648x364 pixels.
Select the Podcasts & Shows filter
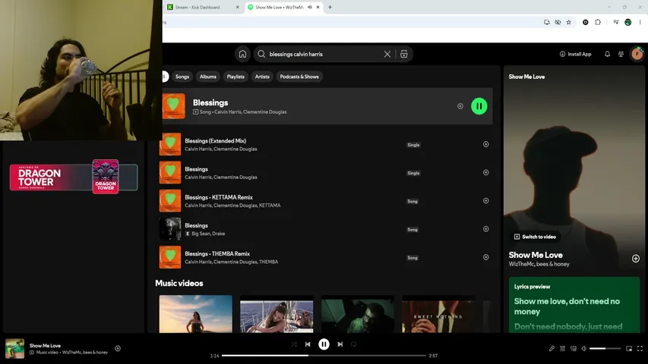pyautogui.click(x=299, y=77)
